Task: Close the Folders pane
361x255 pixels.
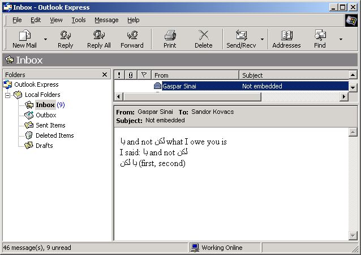Action: 105,74
